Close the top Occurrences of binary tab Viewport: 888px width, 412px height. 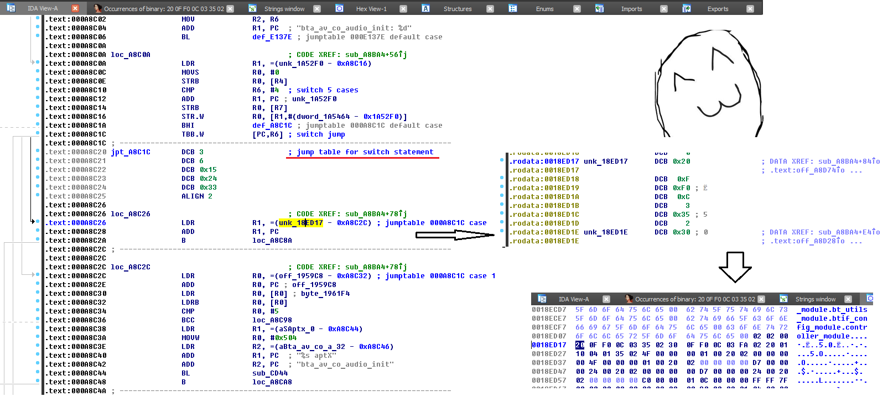click(230, 8)
